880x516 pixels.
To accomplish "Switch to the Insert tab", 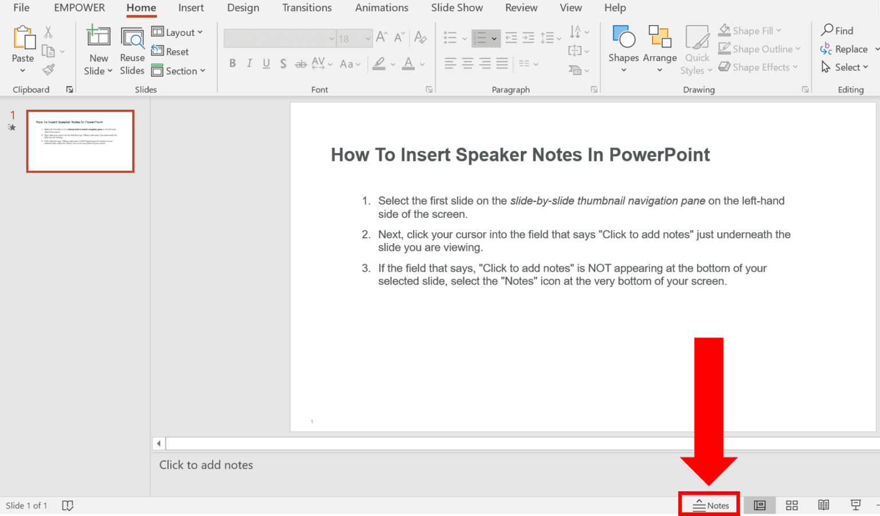I will click(191, 8).
